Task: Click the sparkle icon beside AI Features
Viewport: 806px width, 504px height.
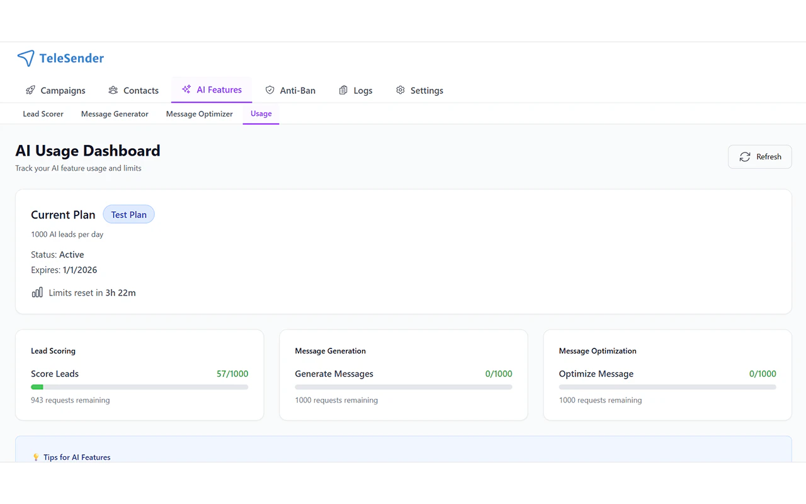Action: click(186, 89)
